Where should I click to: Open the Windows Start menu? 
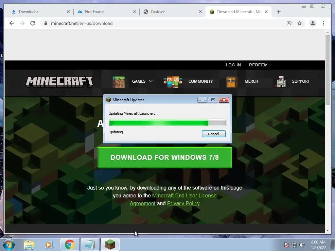click(x=9, y=244)
